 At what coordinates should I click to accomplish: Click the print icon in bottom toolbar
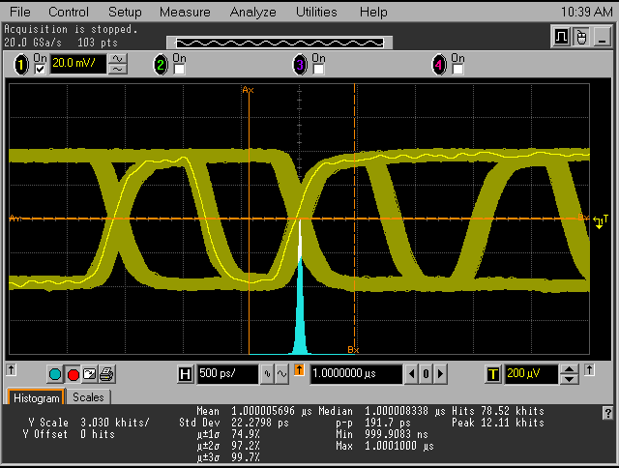click(x=106, y=374)
